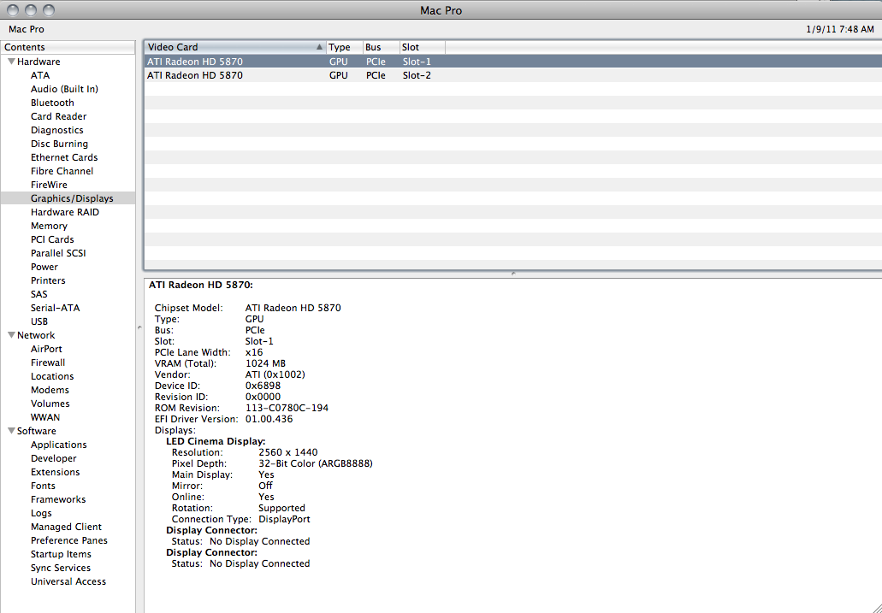Select Frameworks entry
This screenshot has height=613, width=882.
click(x=58, y=499)
